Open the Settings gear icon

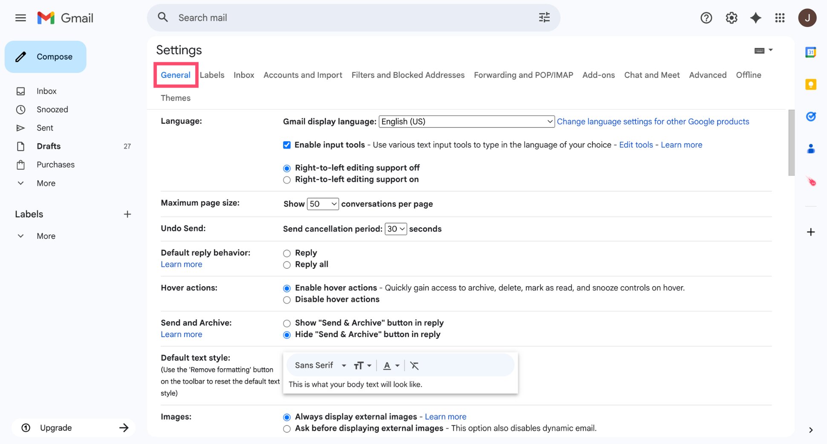point(731,18)
